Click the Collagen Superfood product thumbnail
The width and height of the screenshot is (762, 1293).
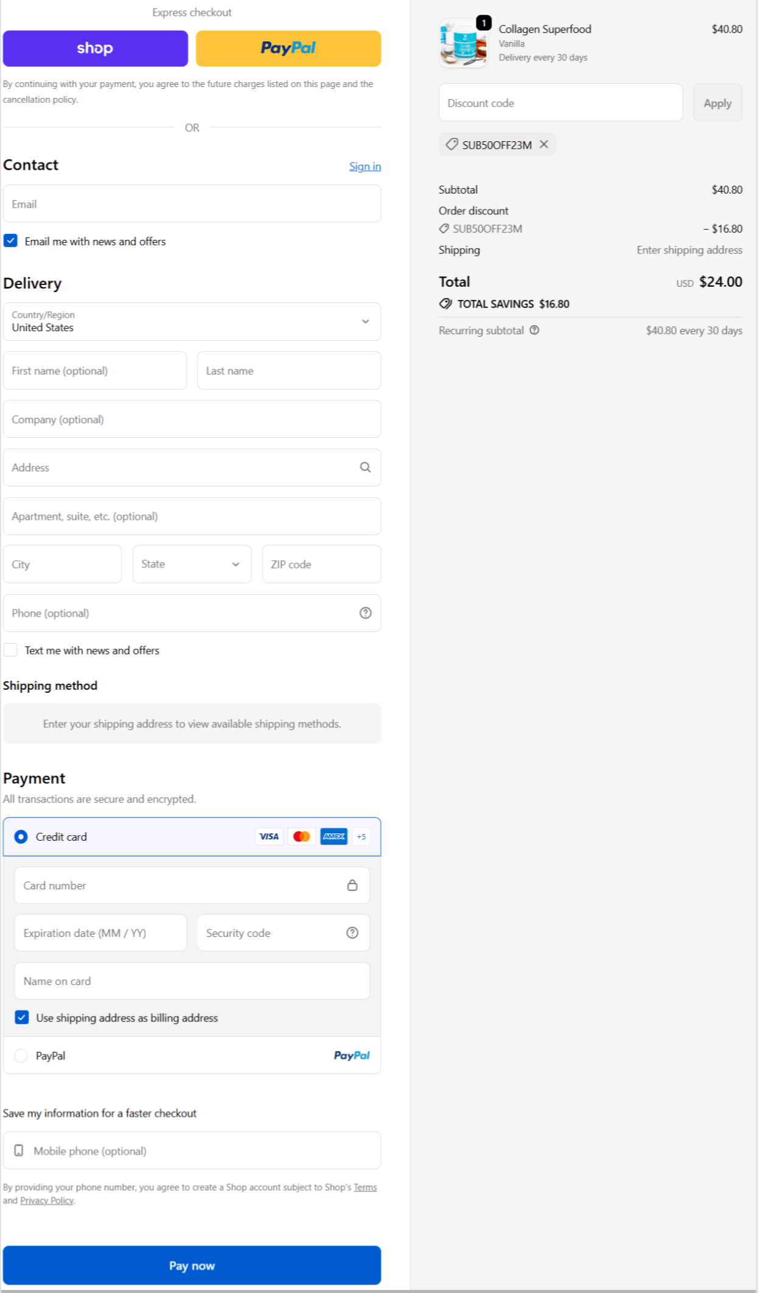pos(463,44)
